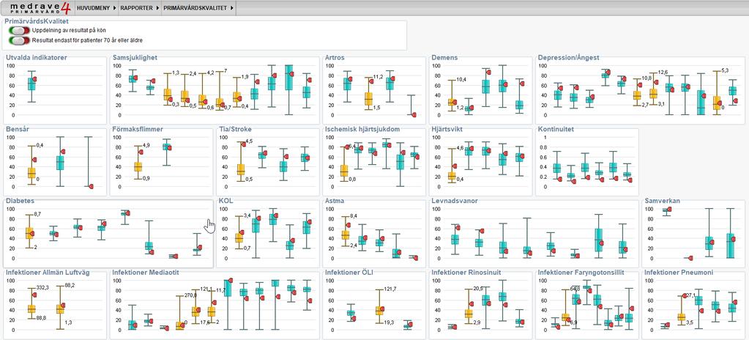Toggle Uppdelning av resultat på kön
749x340 pixels.
(19, 30)
